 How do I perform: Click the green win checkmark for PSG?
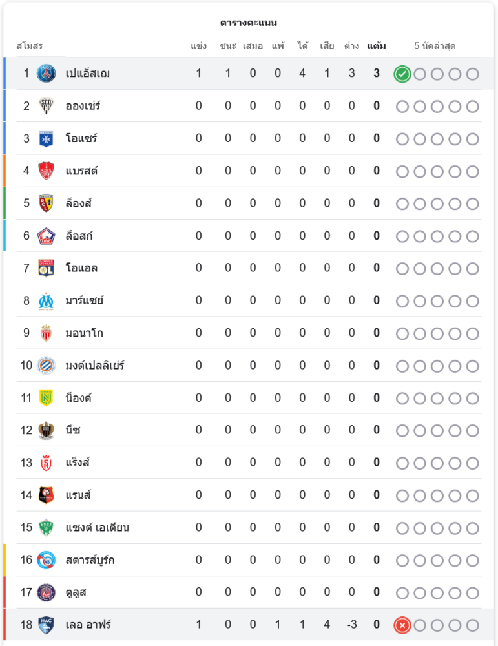coord(402,74)
